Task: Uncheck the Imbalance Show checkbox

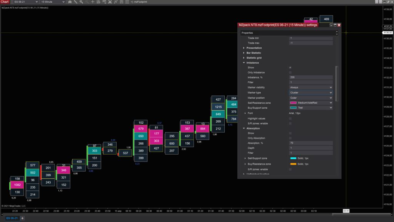Action: [x=290, y=67]
